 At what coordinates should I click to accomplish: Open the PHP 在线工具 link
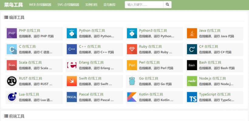[x=29, y=31]
